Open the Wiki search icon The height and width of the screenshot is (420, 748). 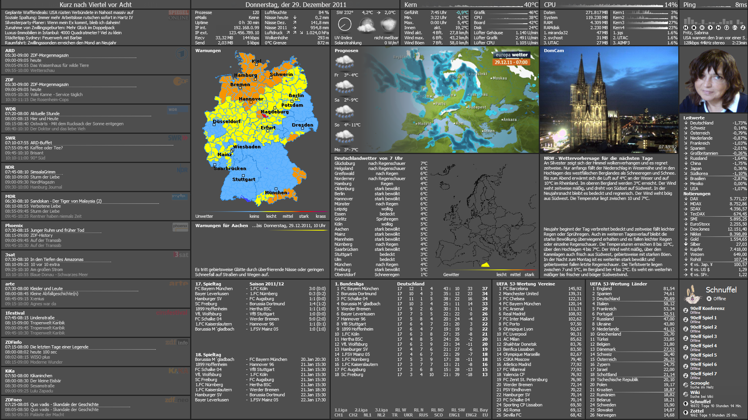click(x=686, y=394)
